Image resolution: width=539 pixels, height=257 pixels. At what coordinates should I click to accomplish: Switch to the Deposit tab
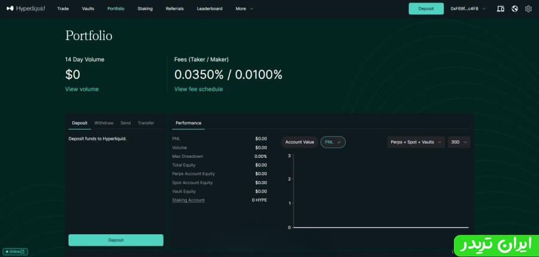pyautogui.click(x=80, y=123)
